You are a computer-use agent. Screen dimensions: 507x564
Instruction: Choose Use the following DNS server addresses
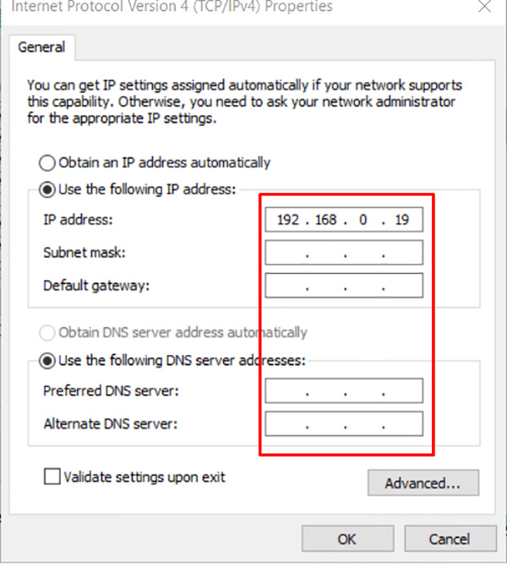point(46,360)
